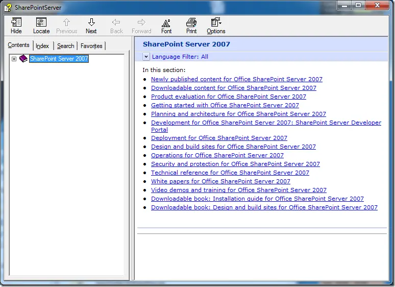
Task: Open Getting started with Office SharePoint link
Action: tap(225, 105)
